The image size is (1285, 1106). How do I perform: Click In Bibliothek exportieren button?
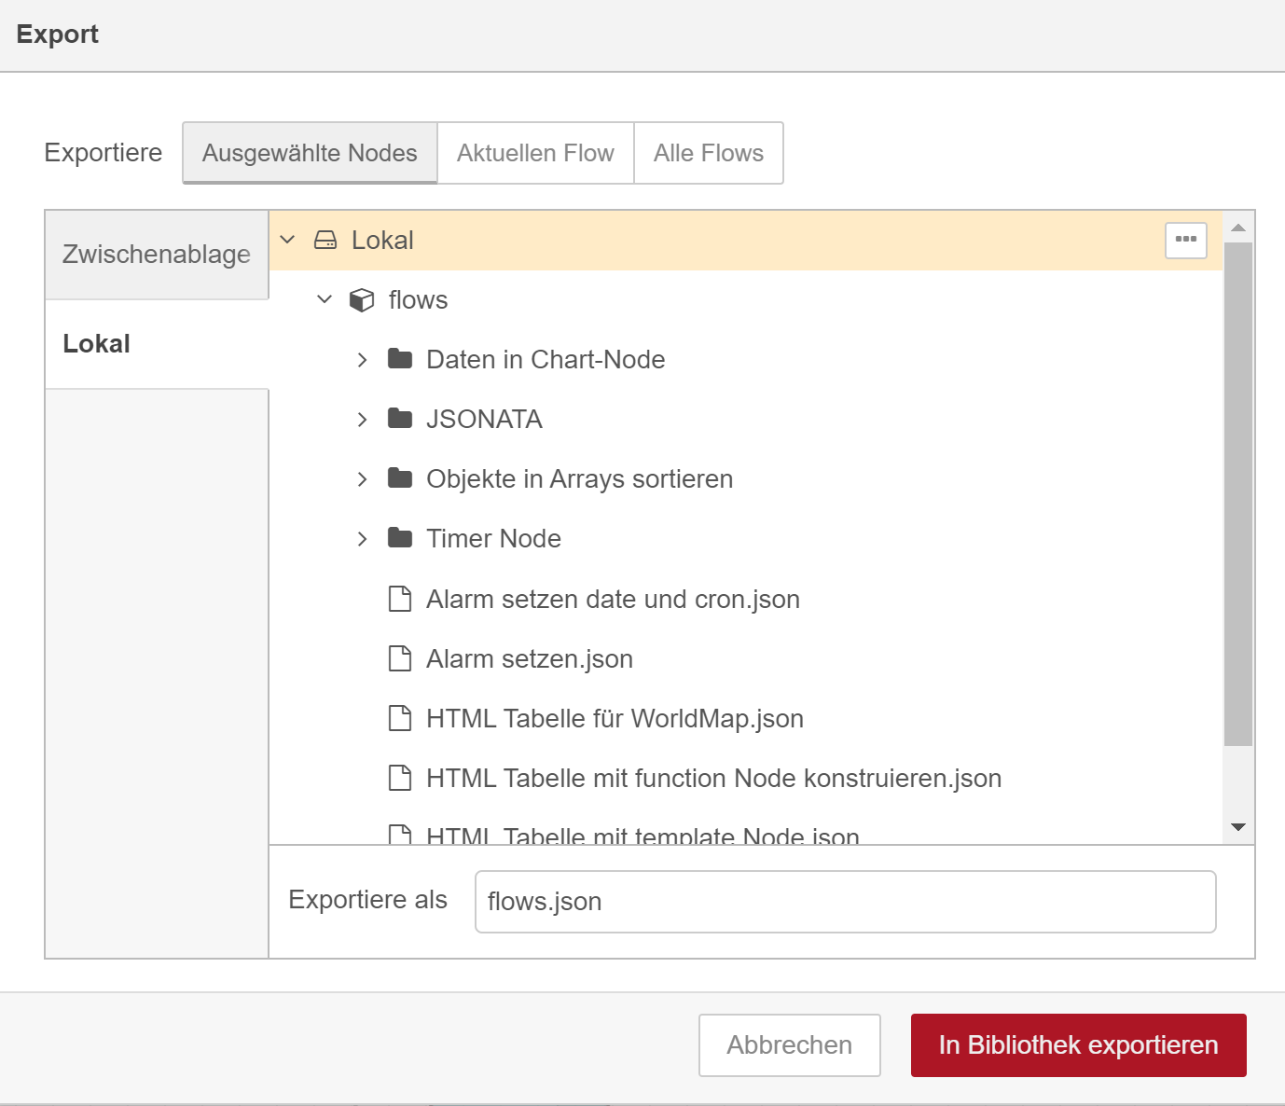[x=1079, y=1045]
